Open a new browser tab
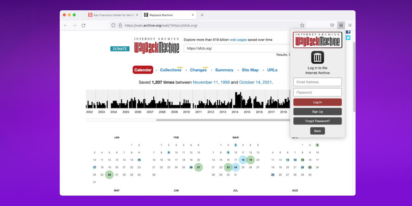The height and width of the screenshot is (206, 412). pos(202,15)
